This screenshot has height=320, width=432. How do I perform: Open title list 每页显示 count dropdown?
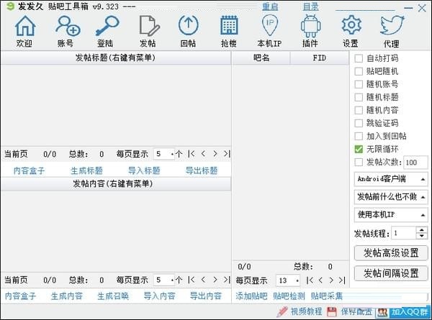point(164,154)
